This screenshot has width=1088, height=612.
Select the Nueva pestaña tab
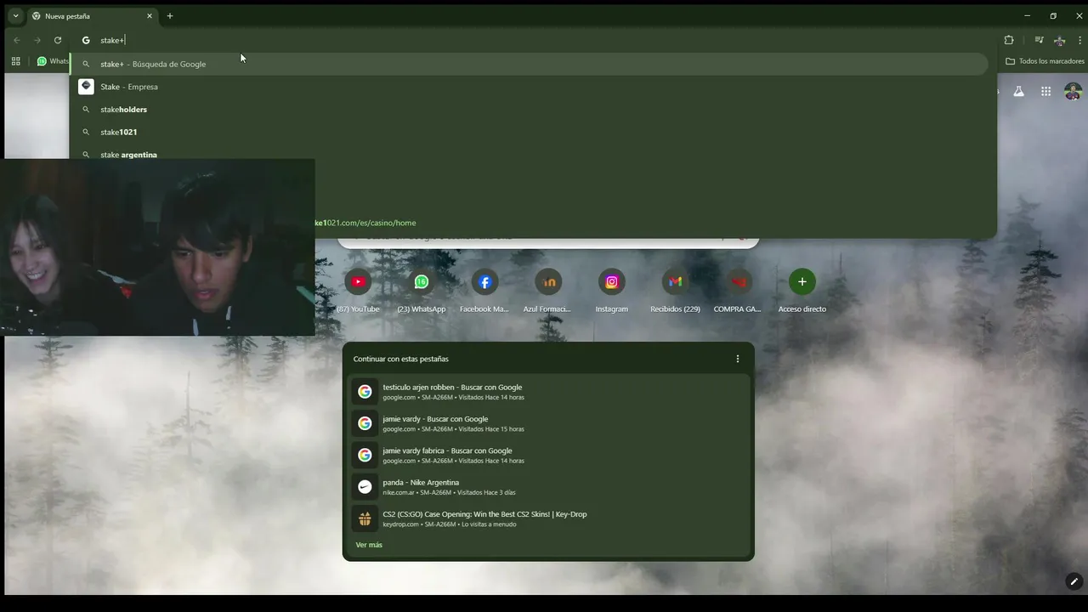[92, 16]
